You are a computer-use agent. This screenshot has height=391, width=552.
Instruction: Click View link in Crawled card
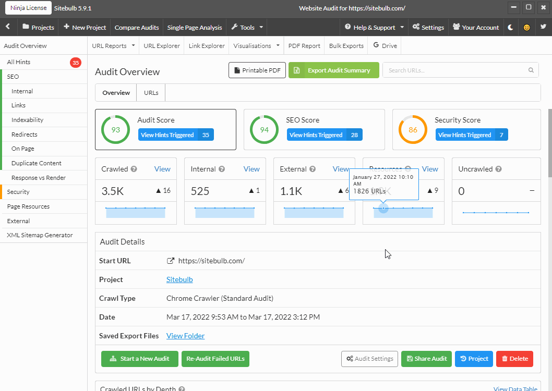[162, 169]
